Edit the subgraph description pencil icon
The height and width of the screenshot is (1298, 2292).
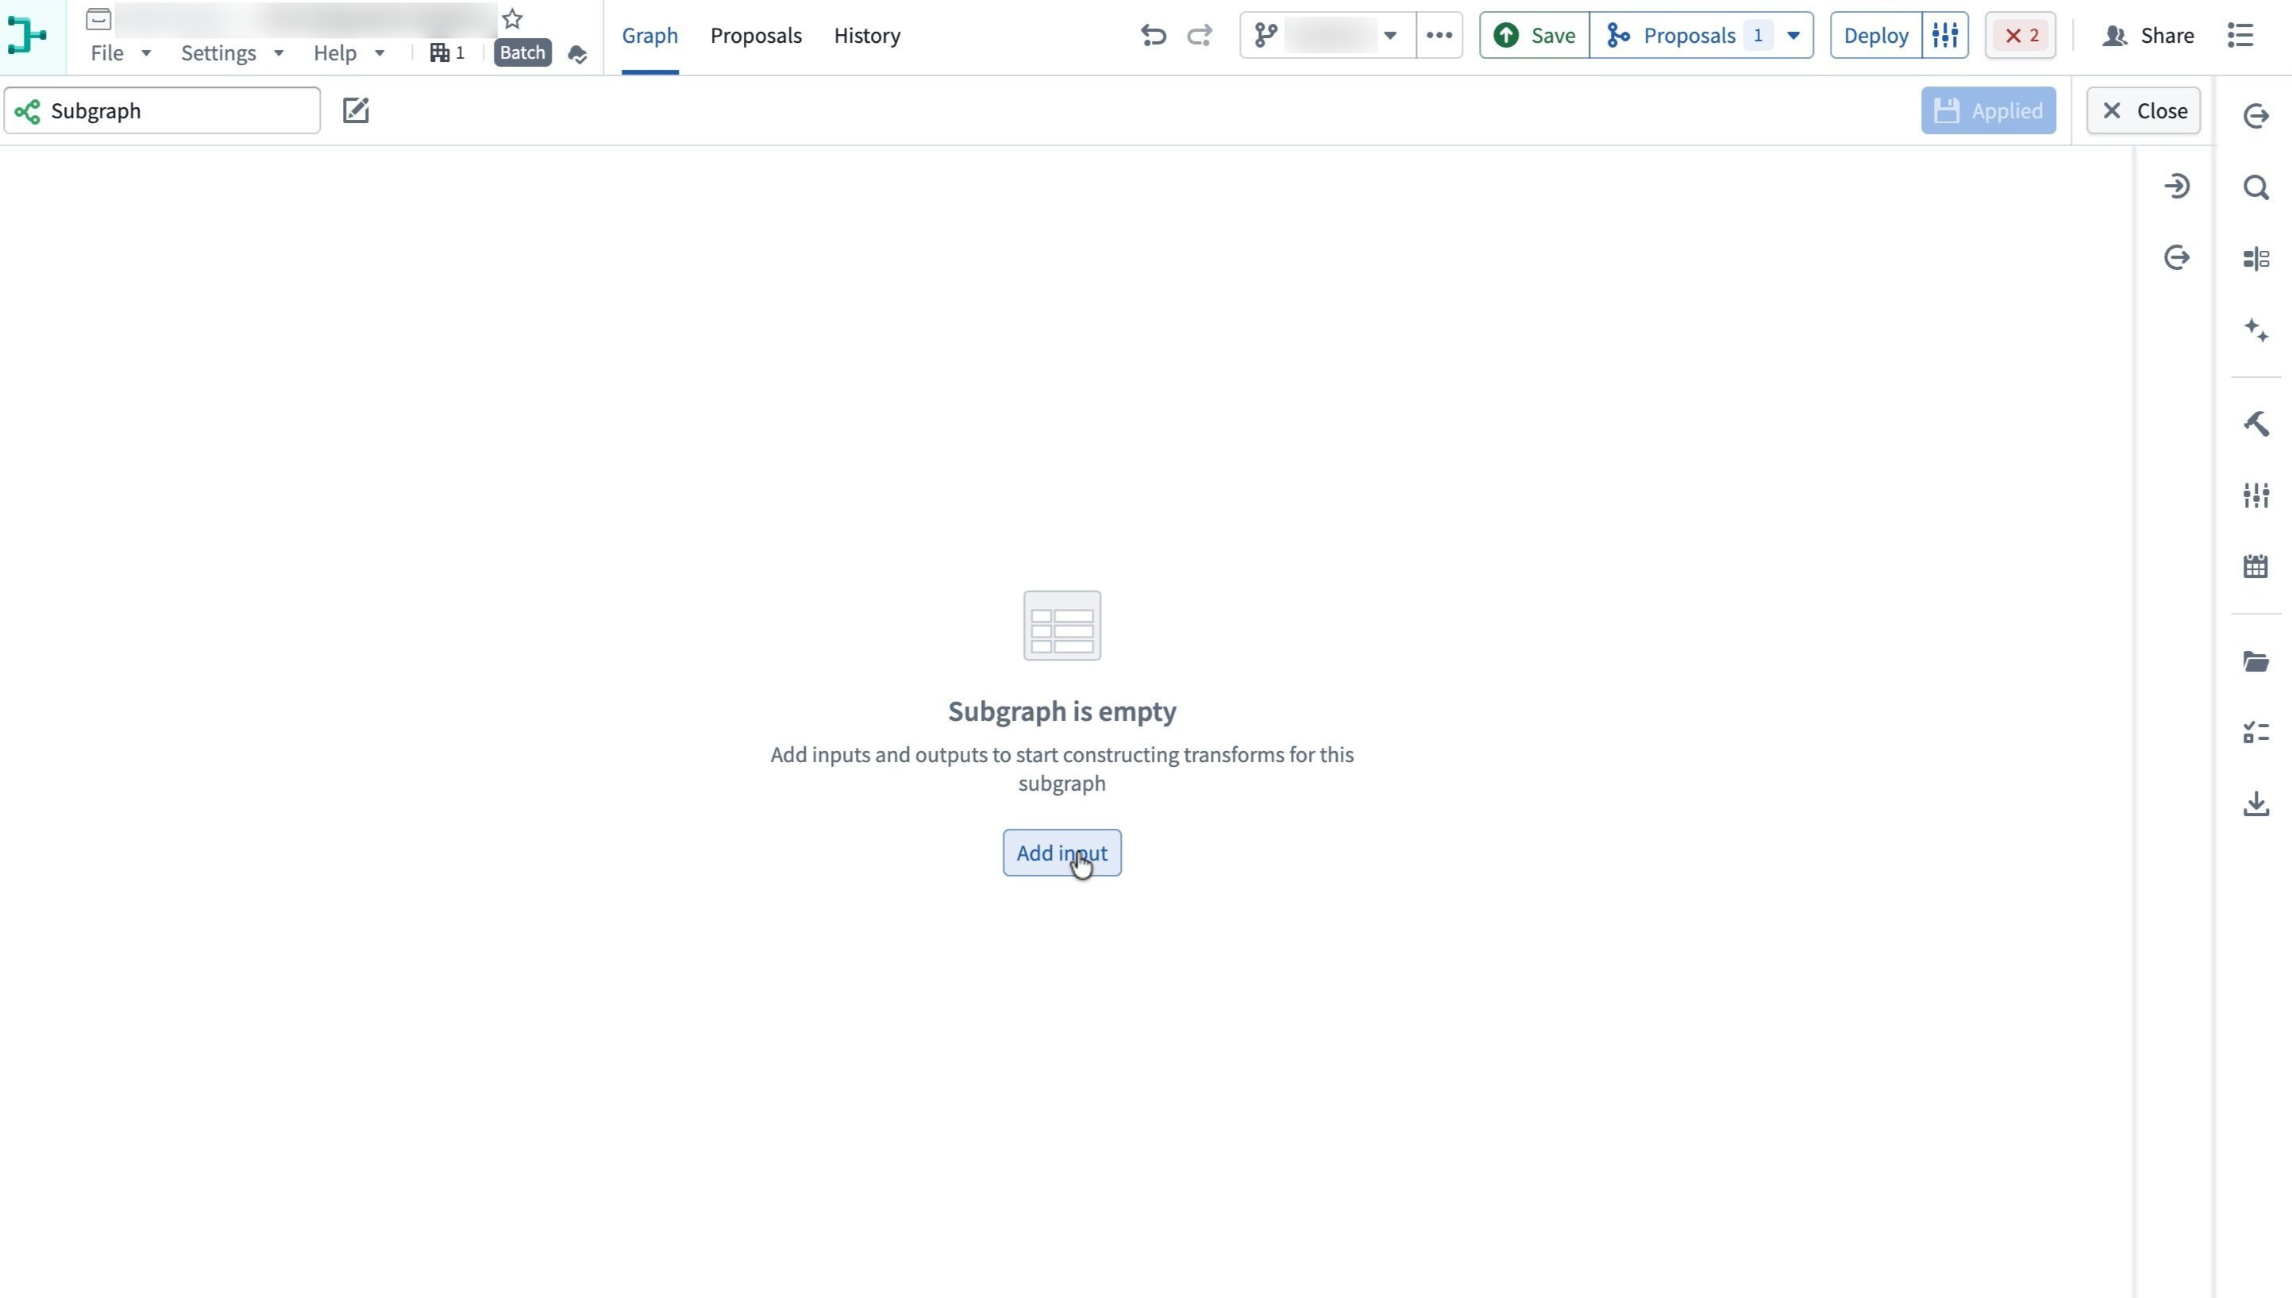356,110
